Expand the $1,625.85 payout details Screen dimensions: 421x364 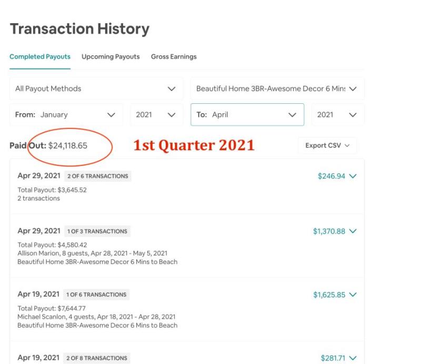(353, 294)
